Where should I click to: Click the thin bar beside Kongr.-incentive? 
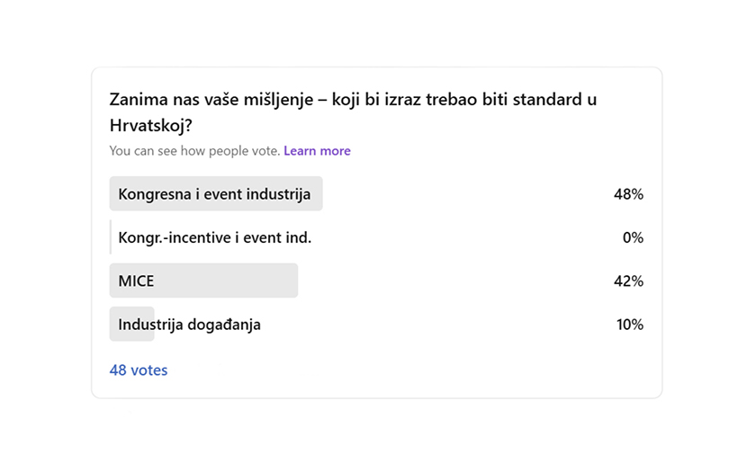111,238
